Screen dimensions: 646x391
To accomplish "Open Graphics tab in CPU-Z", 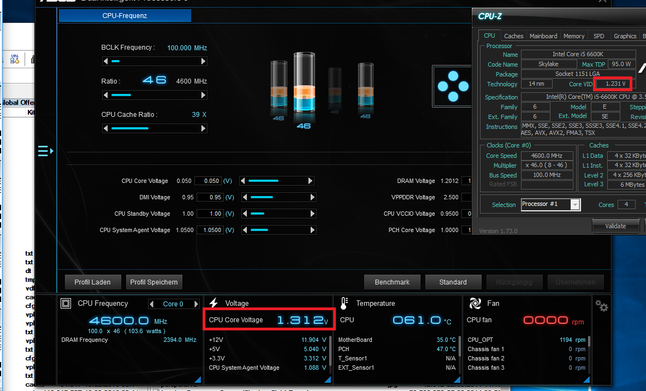I will [625, 36].
